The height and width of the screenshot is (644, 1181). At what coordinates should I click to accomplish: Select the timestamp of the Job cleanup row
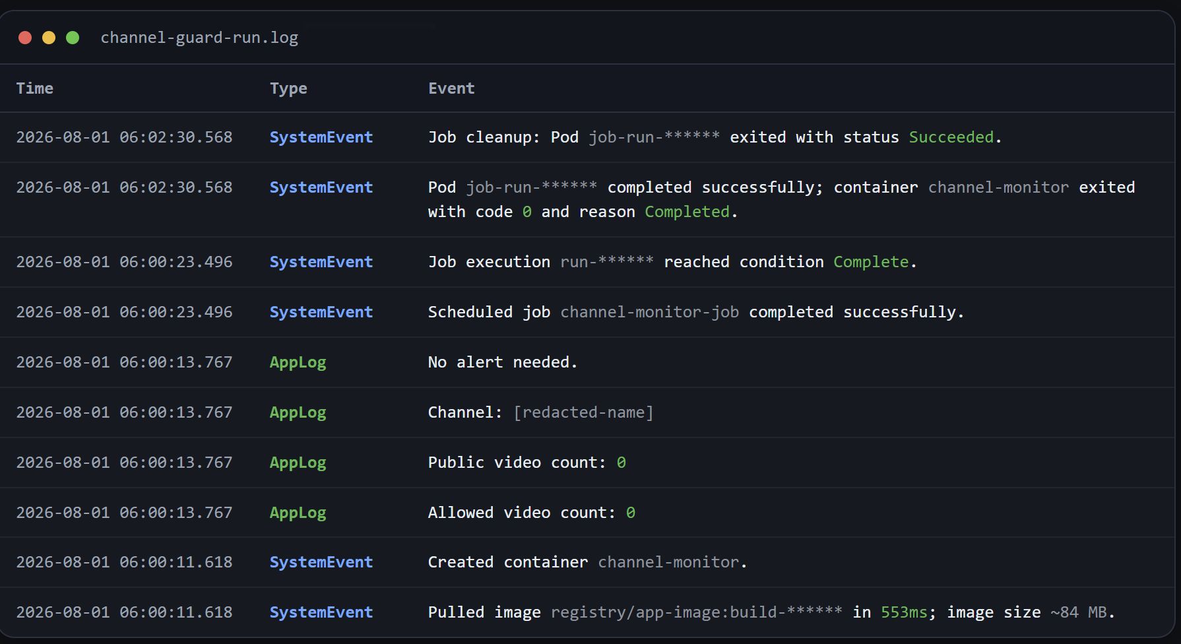click(124, 137)
